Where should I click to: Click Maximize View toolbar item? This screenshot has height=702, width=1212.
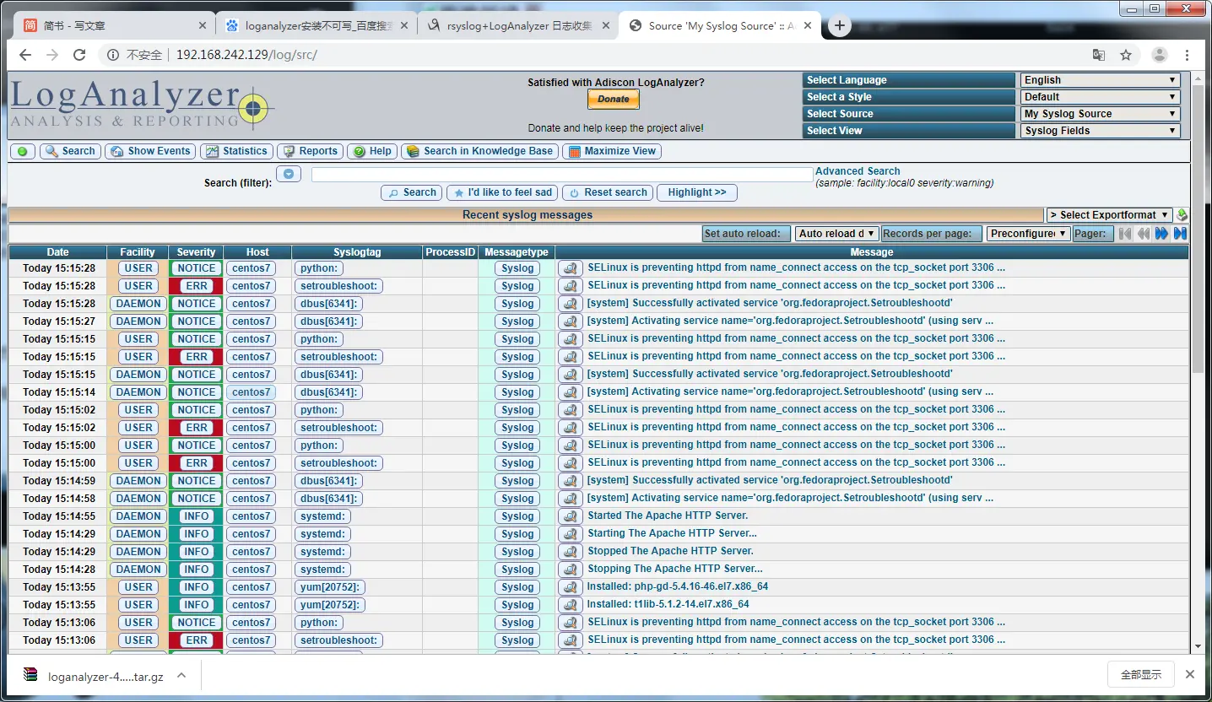point(612,151)
